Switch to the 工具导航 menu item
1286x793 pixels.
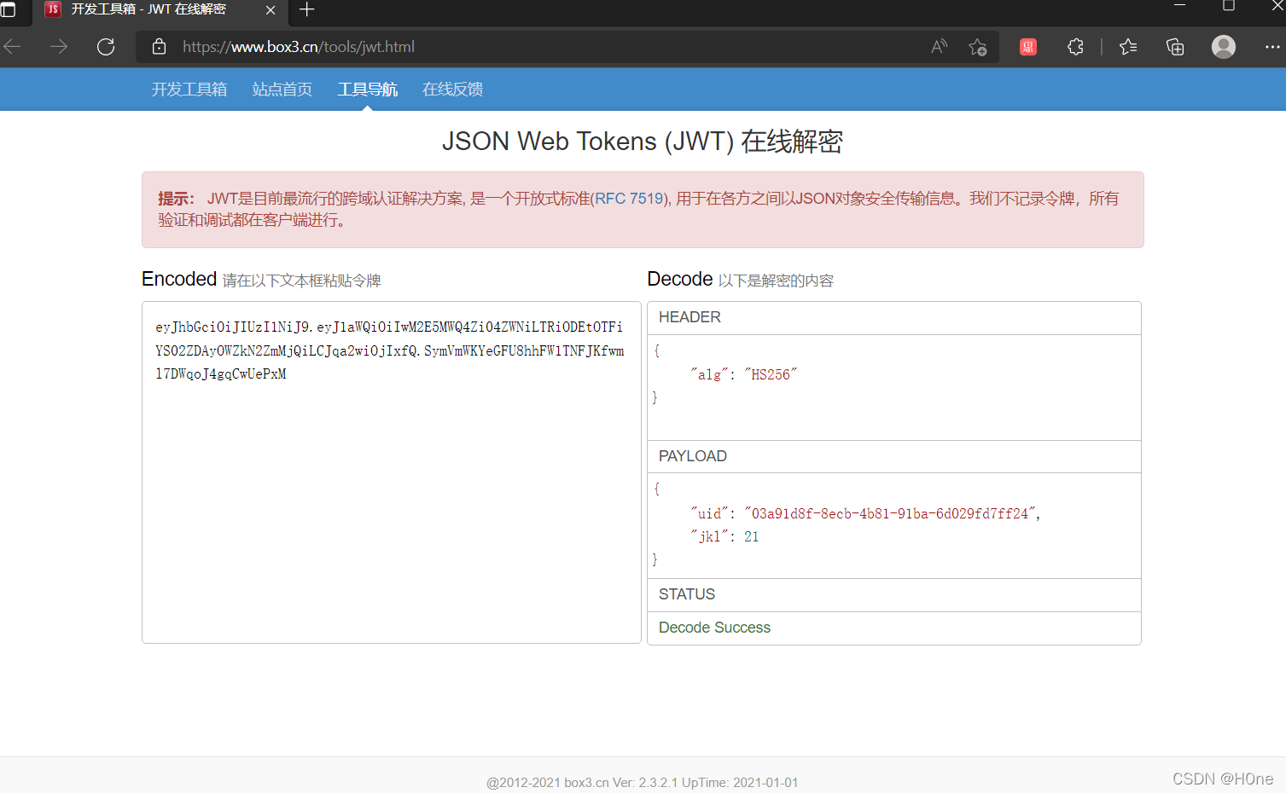(367, 89)
